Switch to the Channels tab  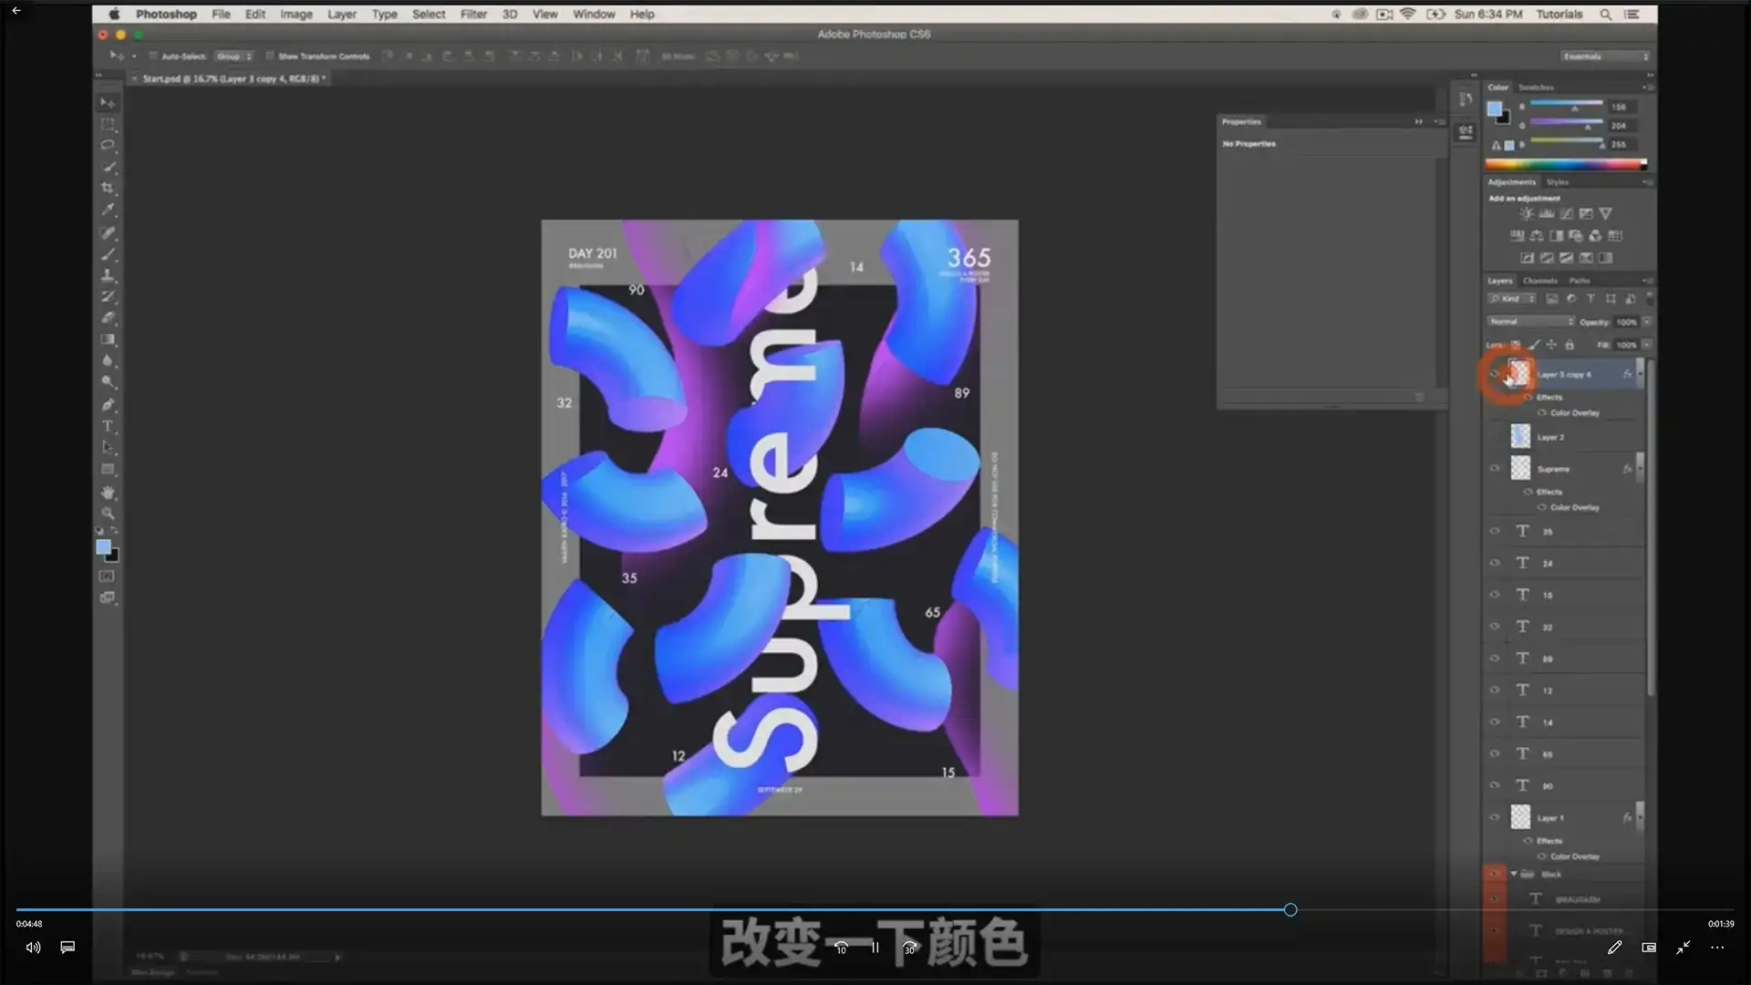[x=1539, y=281]
